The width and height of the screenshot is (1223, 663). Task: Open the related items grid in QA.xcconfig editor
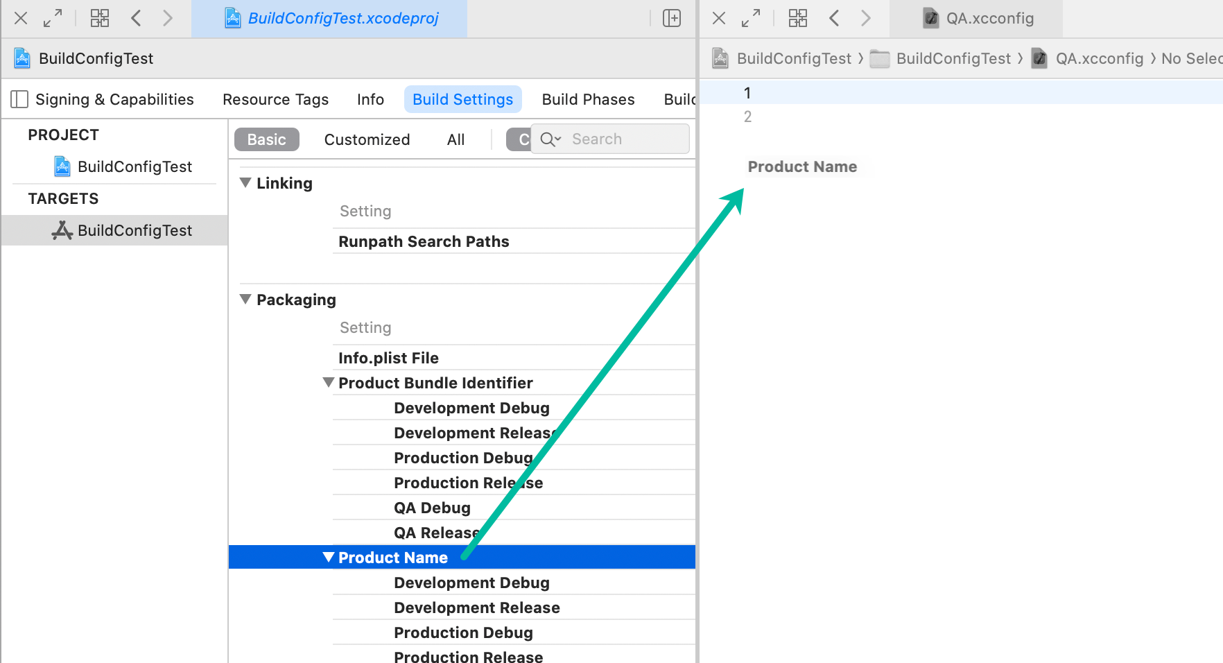click(798, 18)
